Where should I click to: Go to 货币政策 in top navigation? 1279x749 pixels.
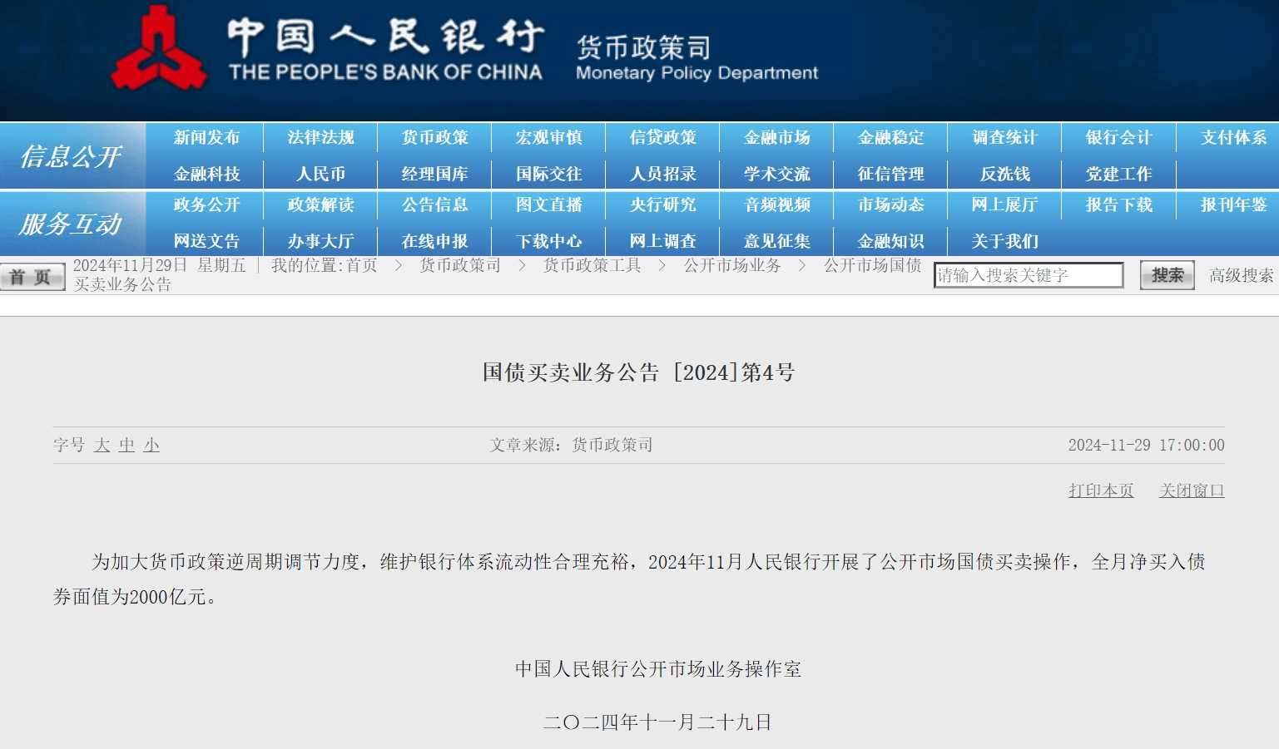pyautogui.click(x=434, y=138)
